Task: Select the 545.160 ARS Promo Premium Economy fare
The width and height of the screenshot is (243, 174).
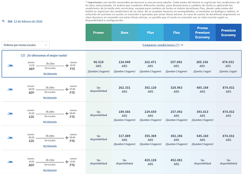Action: [202, 138]
